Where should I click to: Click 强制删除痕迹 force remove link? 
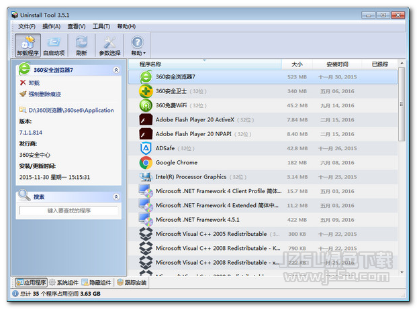coord(45,94)
